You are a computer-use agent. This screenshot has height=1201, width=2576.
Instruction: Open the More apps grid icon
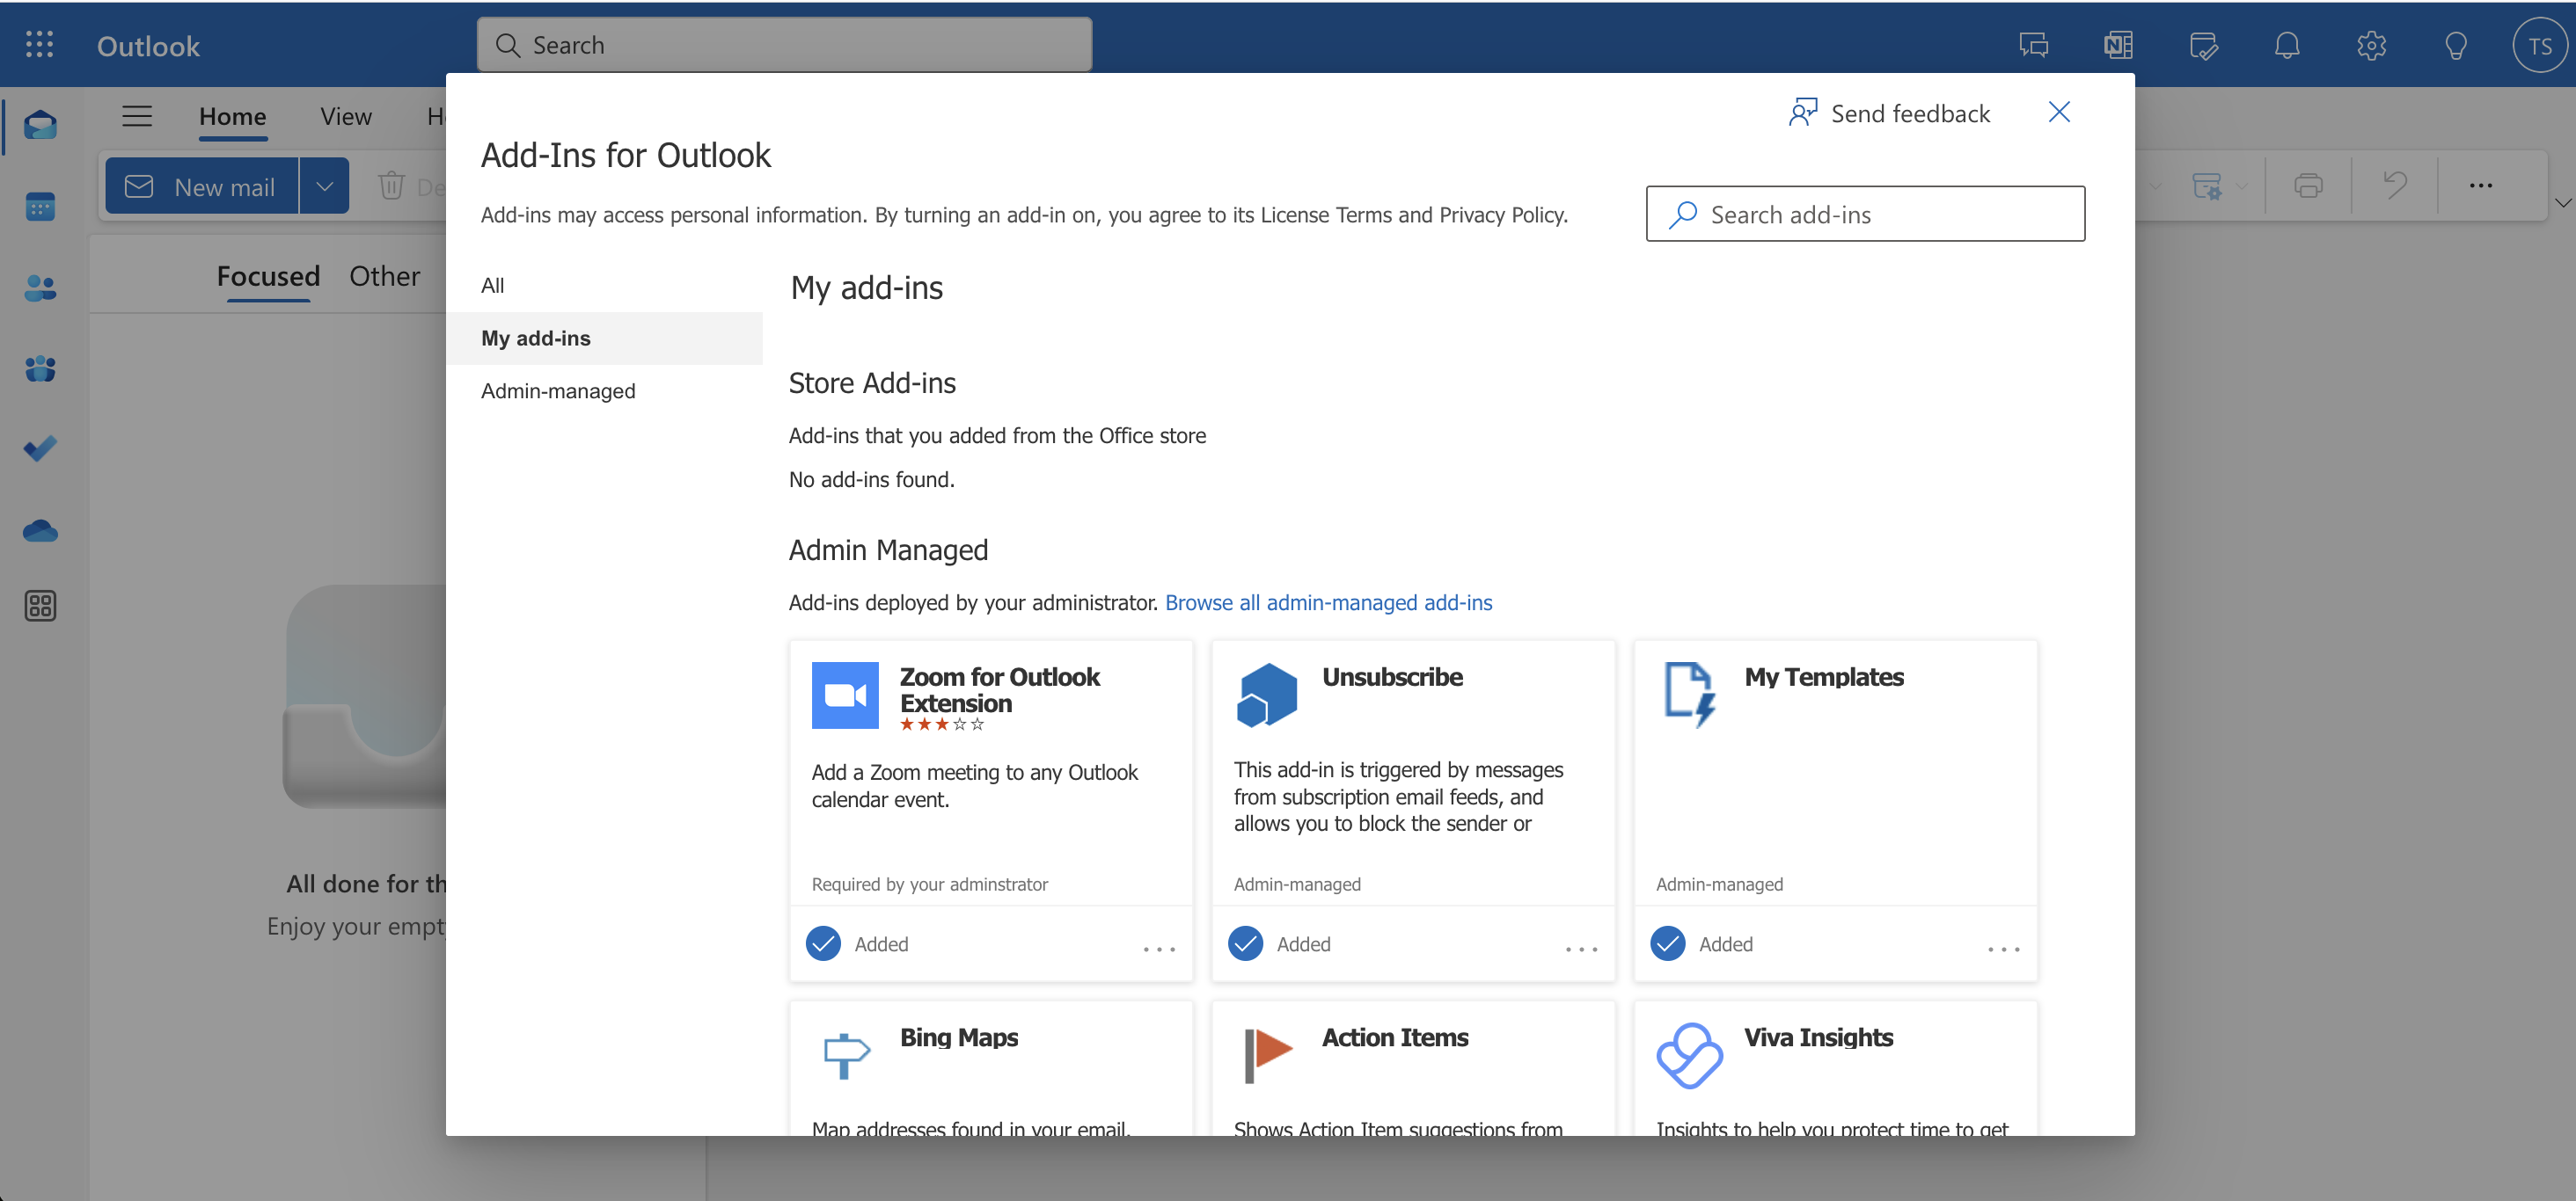(40, 606)
